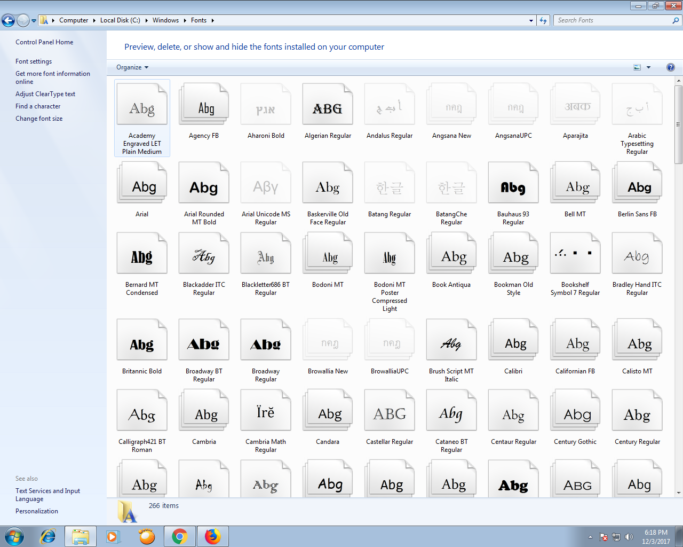Open the volume control in the system tray
This screenshot has height=547, width=683.
tap(629, 536)
